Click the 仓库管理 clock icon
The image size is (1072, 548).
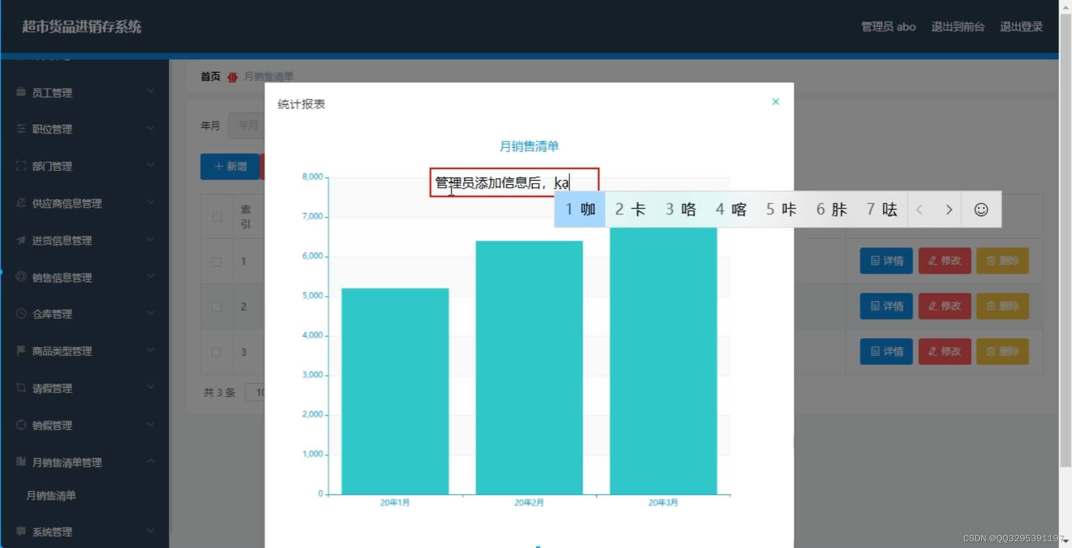[21, 314]
